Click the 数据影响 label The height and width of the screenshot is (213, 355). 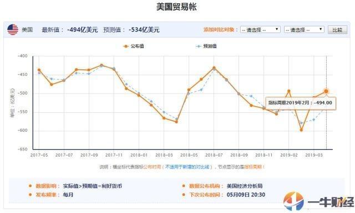coord(48,186)
